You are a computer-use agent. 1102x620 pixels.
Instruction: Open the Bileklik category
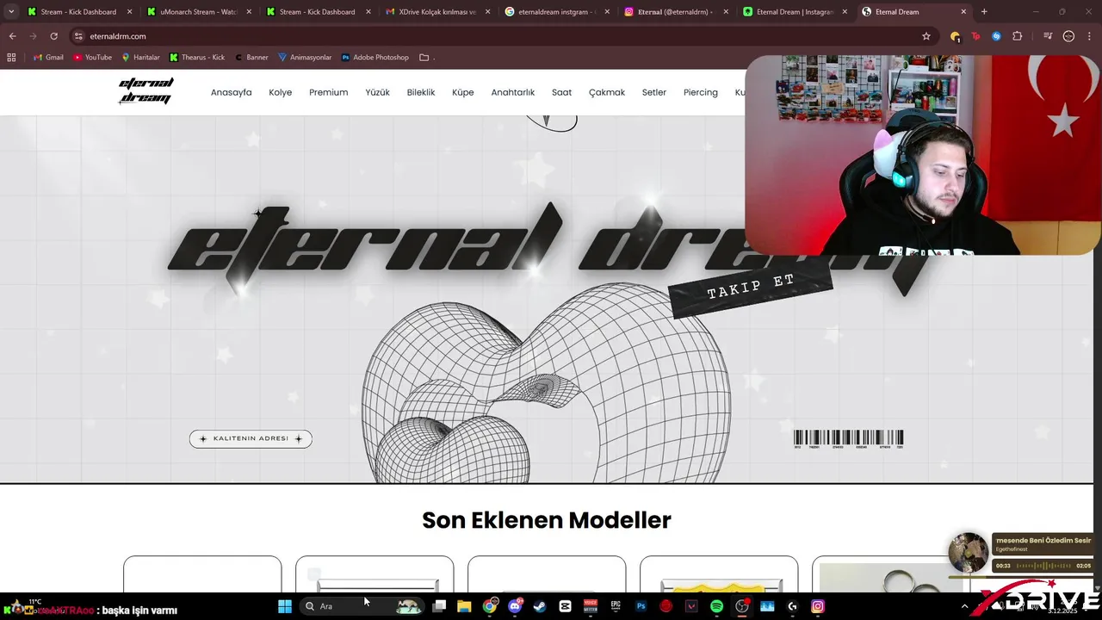point(421,92)
